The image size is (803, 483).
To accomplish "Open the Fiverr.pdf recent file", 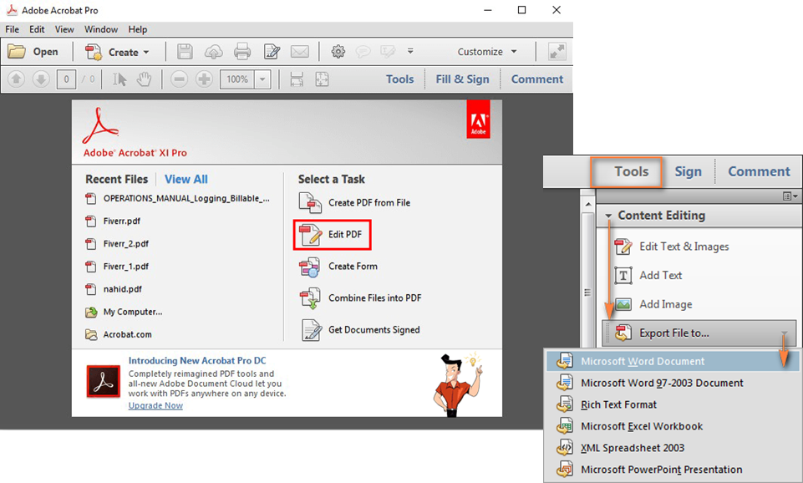I will click(113, 221).
